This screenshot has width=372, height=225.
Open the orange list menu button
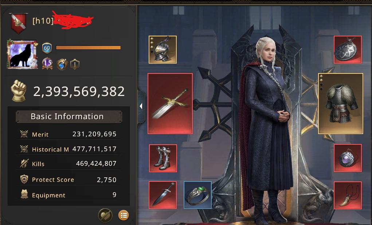[x=124, y=215]
